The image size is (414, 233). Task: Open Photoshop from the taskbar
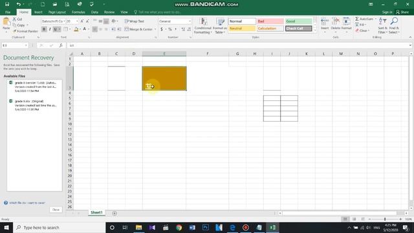click(x=206, y=227)
